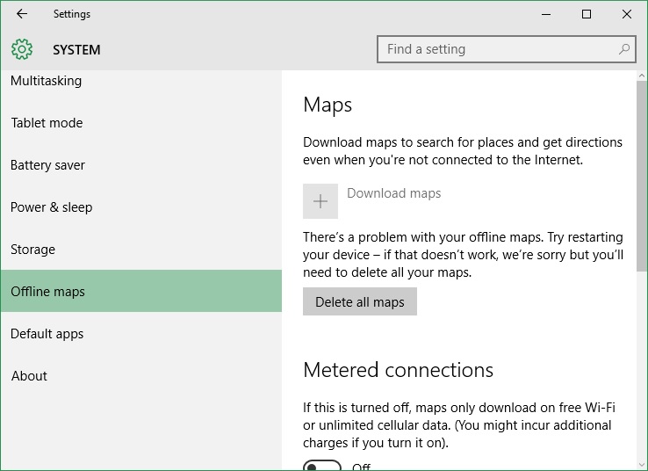The width and height of the screenshot is (648, 471).
Task: Select Offline maps in sidebar
Action: click(141, 291)
